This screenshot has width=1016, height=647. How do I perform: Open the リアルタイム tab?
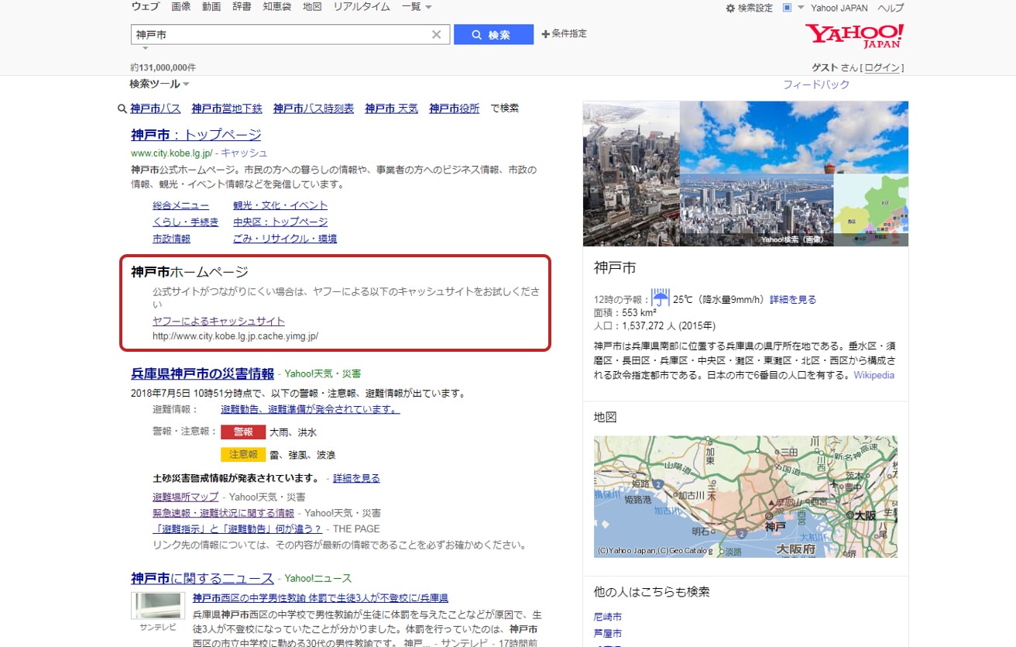click(362, 7)
